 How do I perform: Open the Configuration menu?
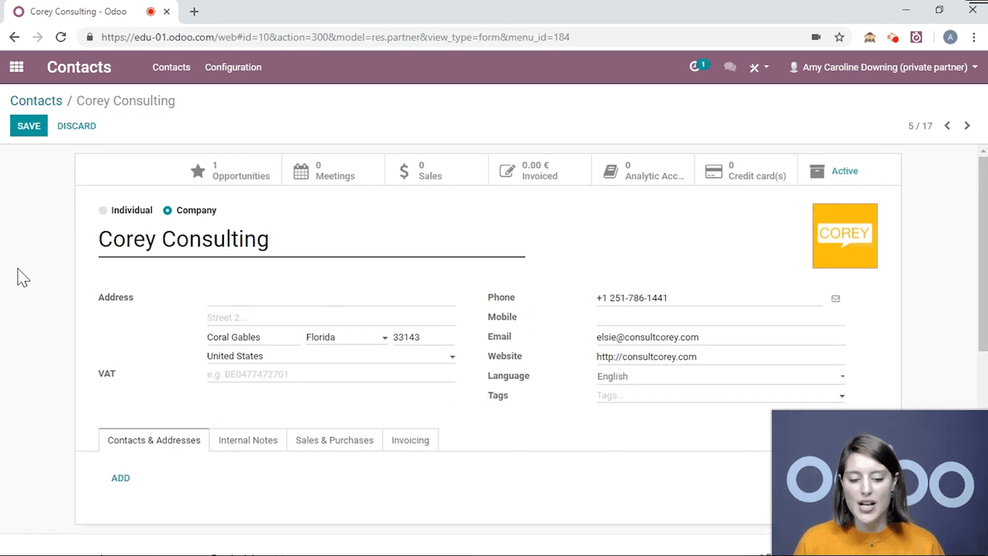233,67
